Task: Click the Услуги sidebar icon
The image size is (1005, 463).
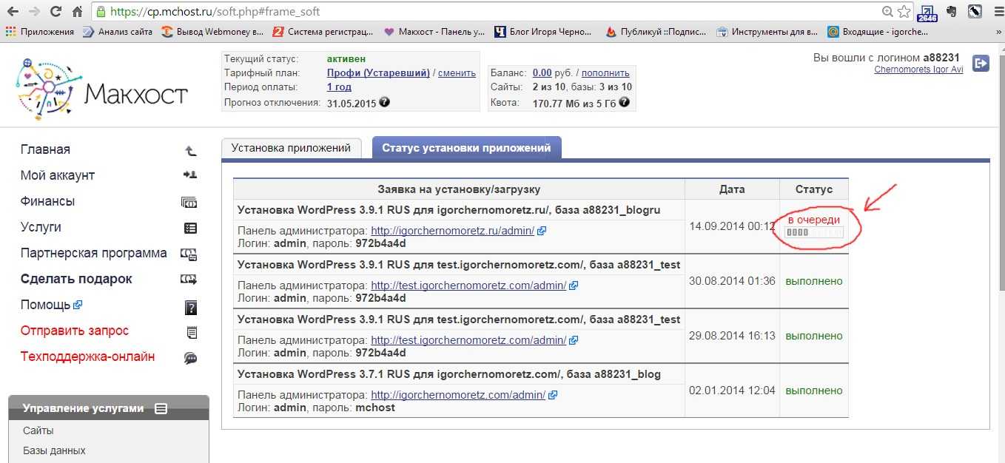Action: click(190, 228)
